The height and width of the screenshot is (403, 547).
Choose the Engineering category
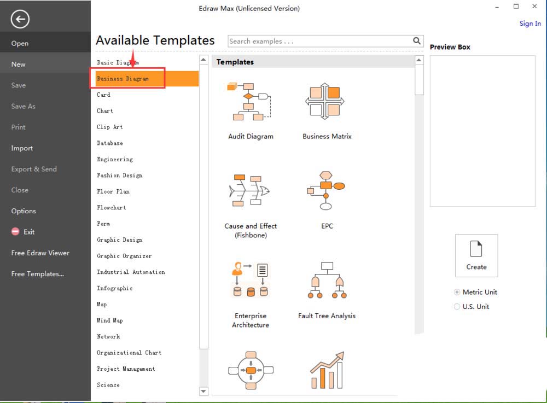(115, 159)
